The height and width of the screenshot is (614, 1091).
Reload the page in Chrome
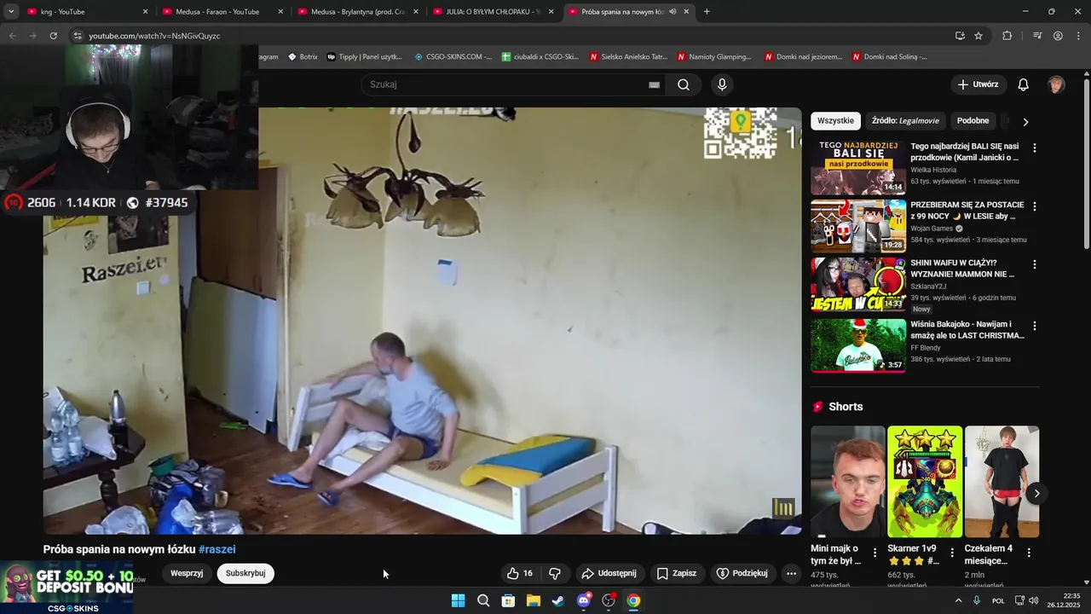point(53,36)
